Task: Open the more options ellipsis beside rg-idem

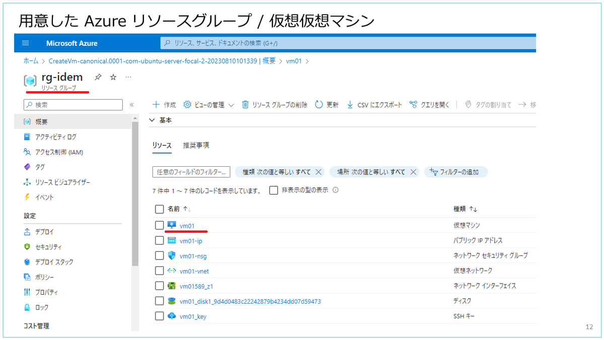Action: [x=128, y=77]
